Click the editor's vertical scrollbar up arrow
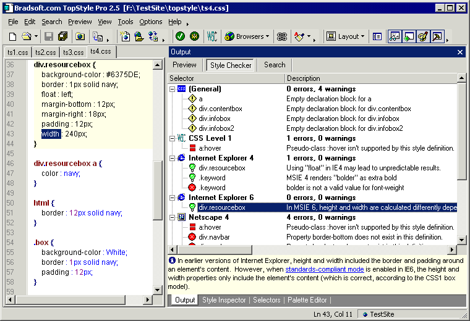This screenshot has width=470, height=321. 157,65
